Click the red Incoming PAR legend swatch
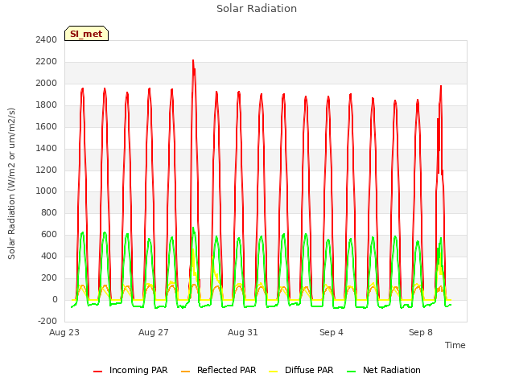Viewport: 515px width, 386px height. [98, 372]
